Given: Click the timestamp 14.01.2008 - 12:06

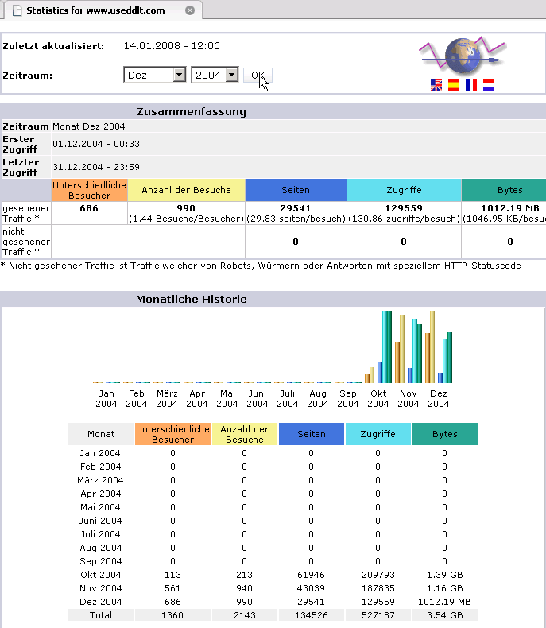Looking at the screenshot, I should click(x=172, y=45).
